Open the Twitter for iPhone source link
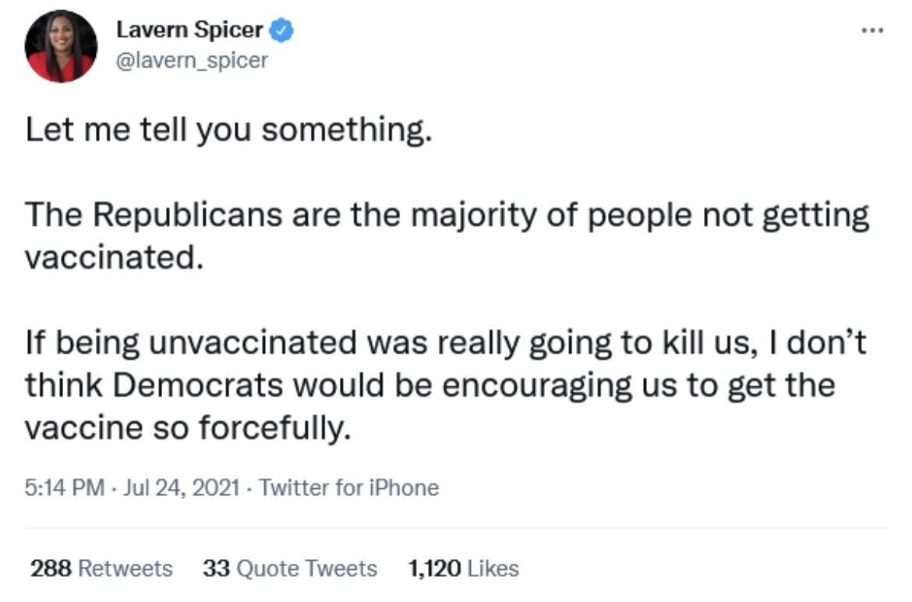Viewport: 912px width, 602px height. pos(349,487)
